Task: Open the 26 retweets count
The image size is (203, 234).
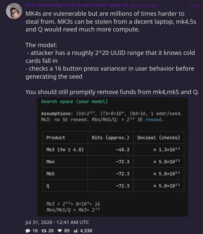Action: coord(51,231)
